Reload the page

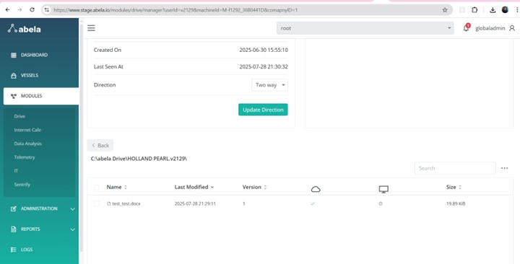click(x=32, y=10)
